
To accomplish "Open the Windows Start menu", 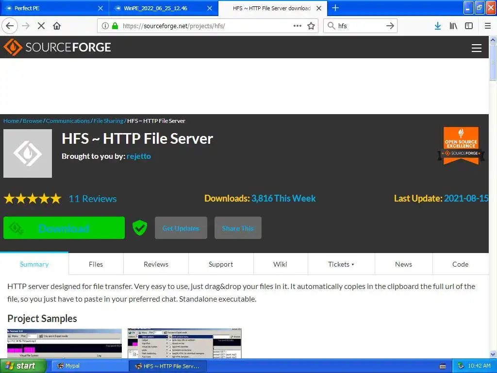I will (x=22, y=366).
